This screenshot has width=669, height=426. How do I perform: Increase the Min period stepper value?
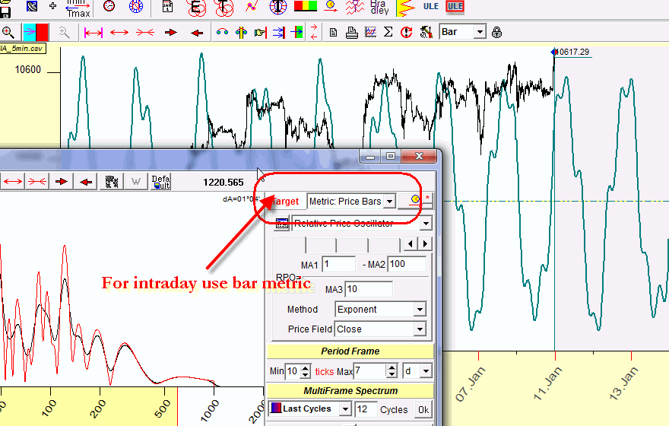pyautogui.click(x=306, y=367)
